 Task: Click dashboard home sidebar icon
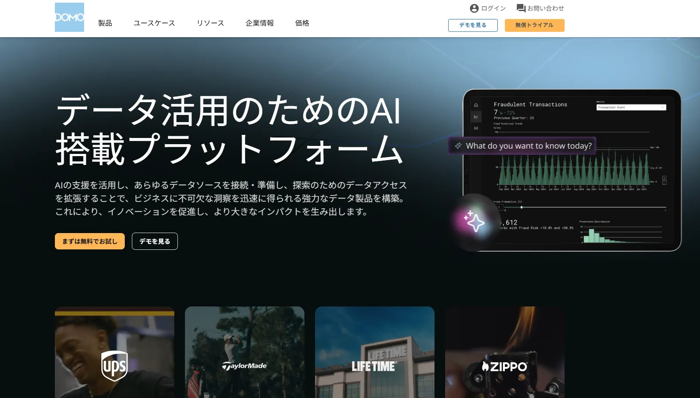(x=476, y=105)
